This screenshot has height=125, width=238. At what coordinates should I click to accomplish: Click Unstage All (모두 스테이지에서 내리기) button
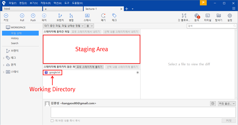[86, 32]
